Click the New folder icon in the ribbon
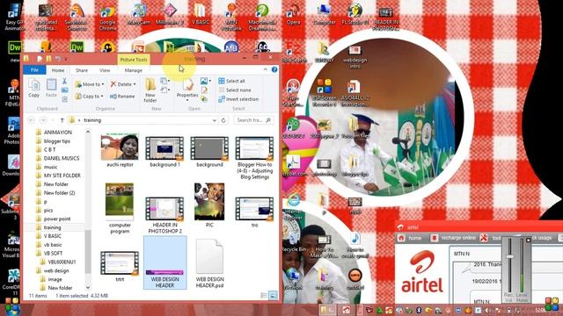Image resolution: width=563 pixels, height=316 pixels. pos(150,90)
